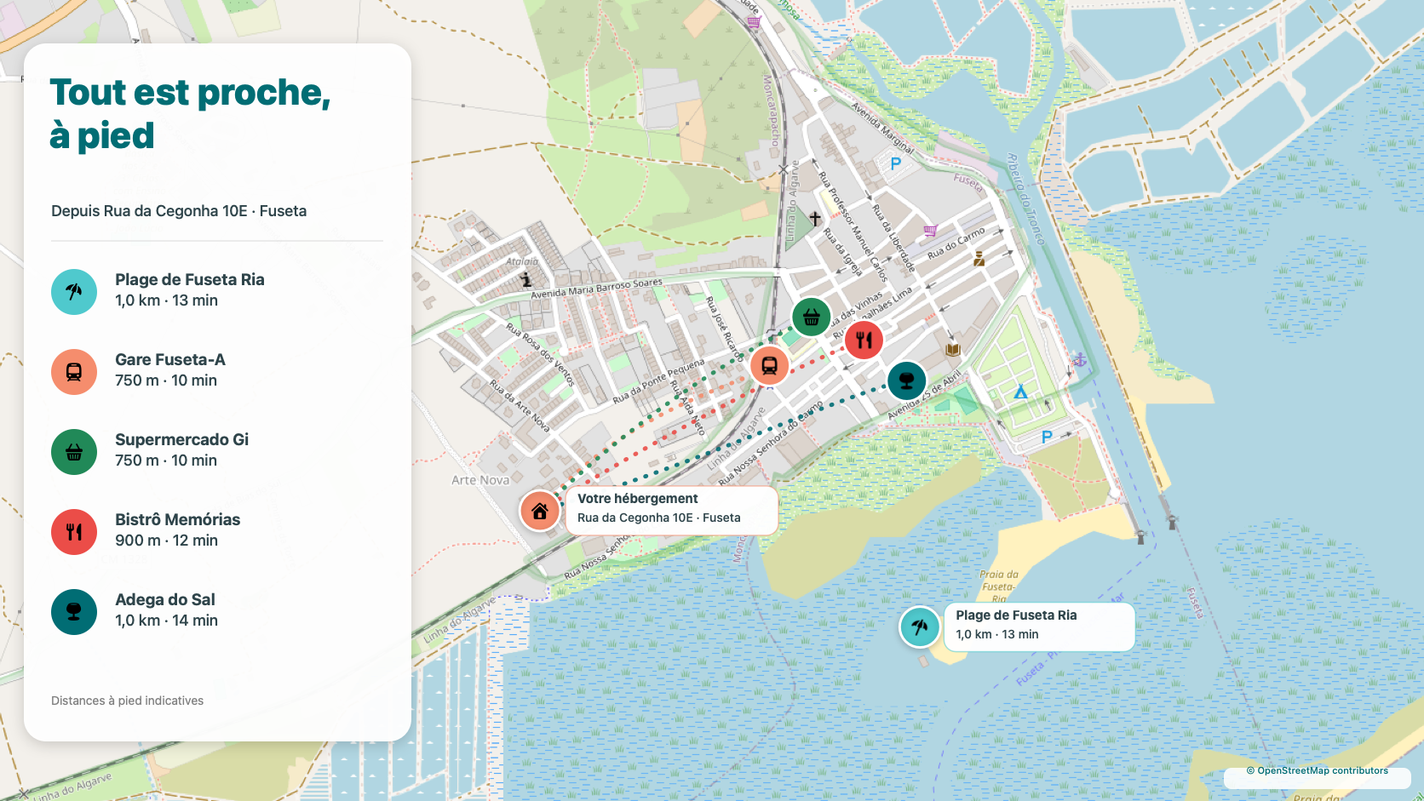The image size is (1424, 801).
Task: Select the home marker on the map
Action: [540, 511]
